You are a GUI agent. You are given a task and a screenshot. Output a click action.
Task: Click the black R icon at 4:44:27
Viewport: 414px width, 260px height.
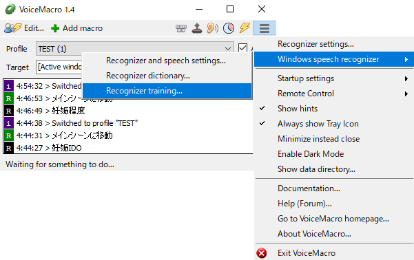coord(9,148)
